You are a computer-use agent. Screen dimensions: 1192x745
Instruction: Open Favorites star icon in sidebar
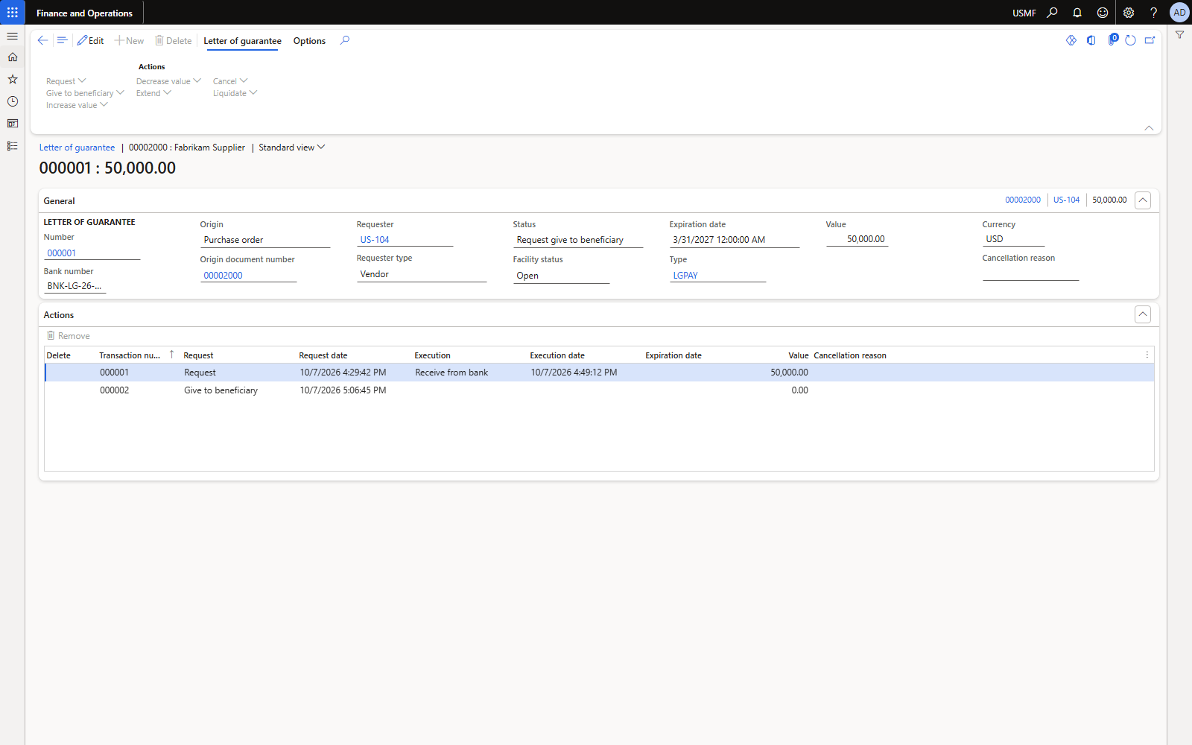pos(13,79)
